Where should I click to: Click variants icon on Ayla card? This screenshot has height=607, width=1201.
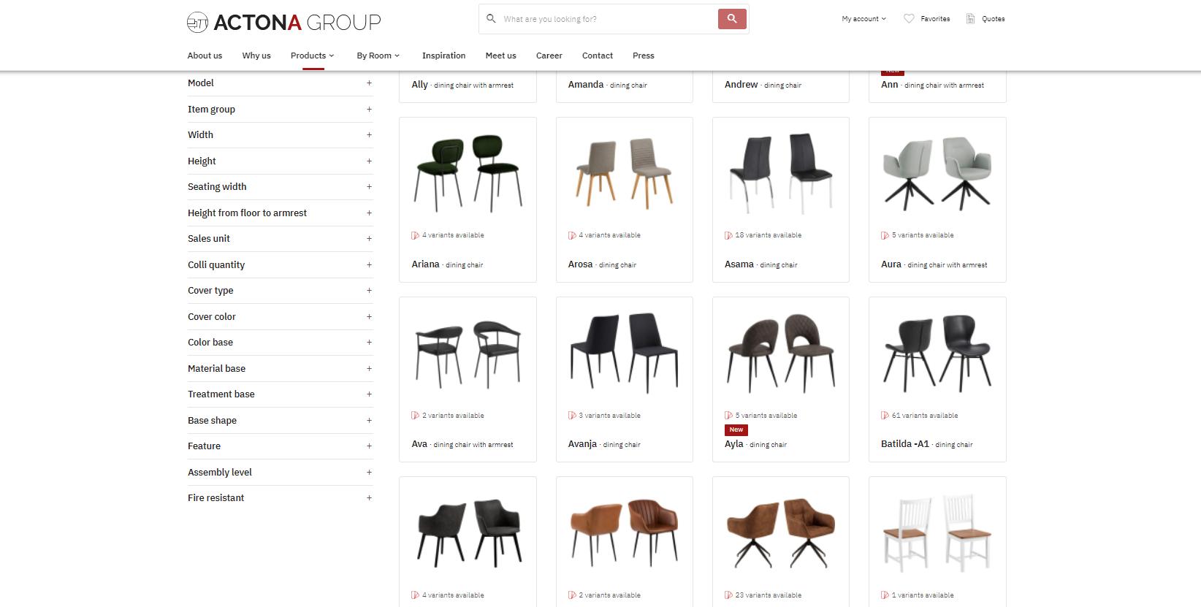[x=728, y=416]
